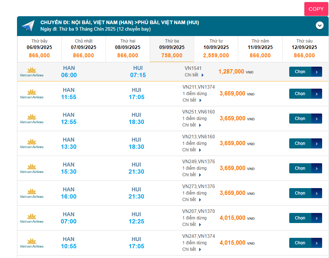This screenshot has width=329, height=258.
Task: Click the paper plane icon in header
Action: [x=28, y=26]
